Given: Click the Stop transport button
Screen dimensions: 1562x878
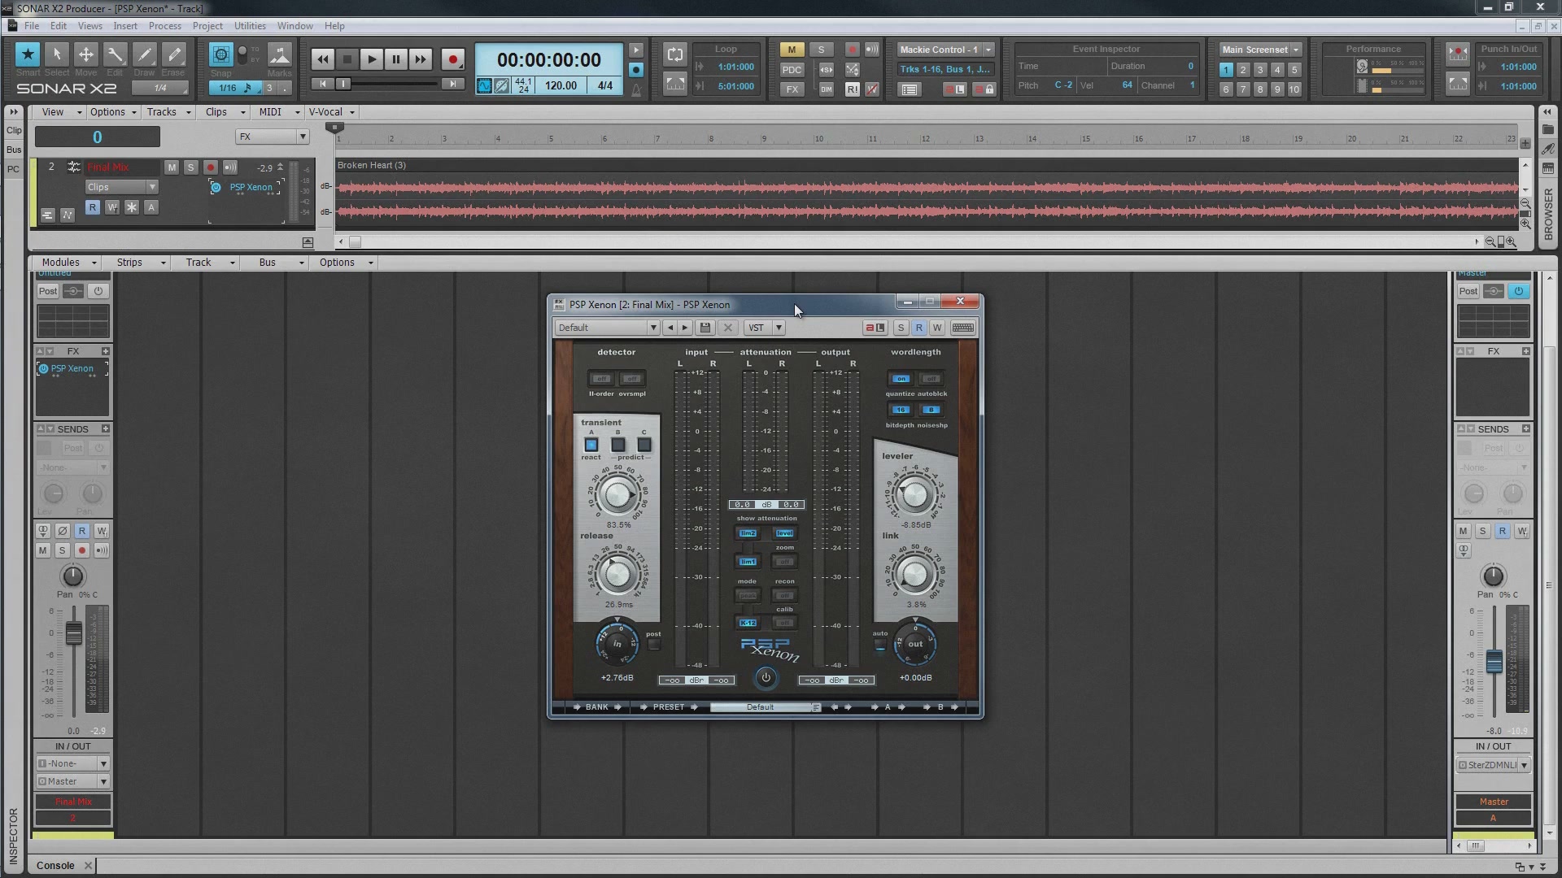Looking at the screenshot, I should click(x=347, y=59).
